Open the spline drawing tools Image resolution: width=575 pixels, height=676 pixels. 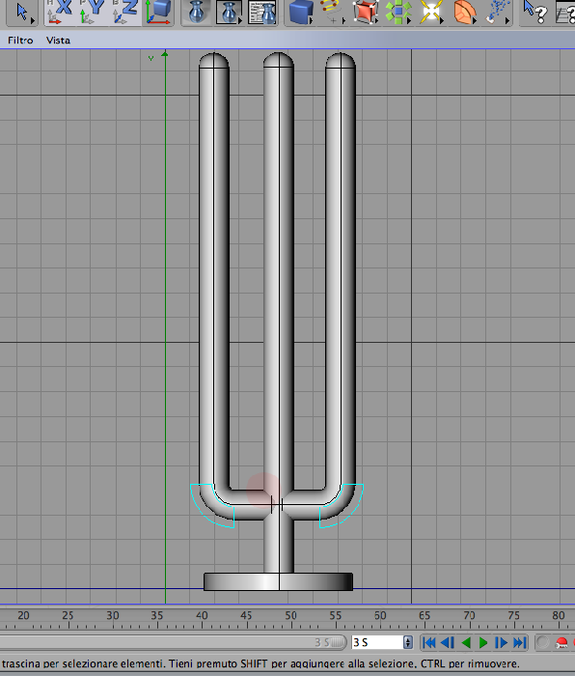[333, 12]
